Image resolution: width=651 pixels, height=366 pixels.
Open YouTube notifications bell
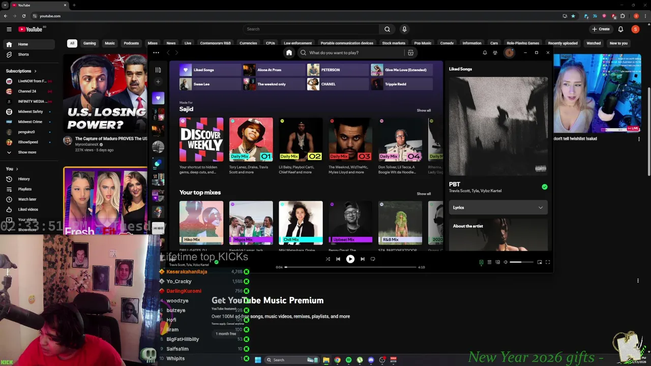tap(620, 29)
